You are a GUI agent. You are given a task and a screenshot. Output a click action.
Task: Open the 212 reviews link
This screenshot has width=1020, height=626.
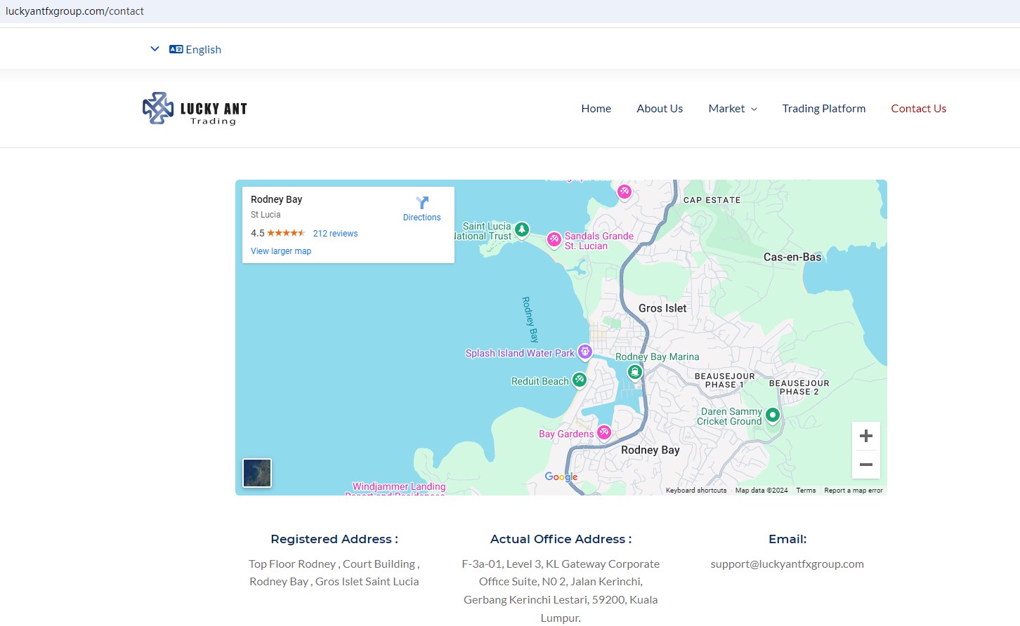pos(335,234)
